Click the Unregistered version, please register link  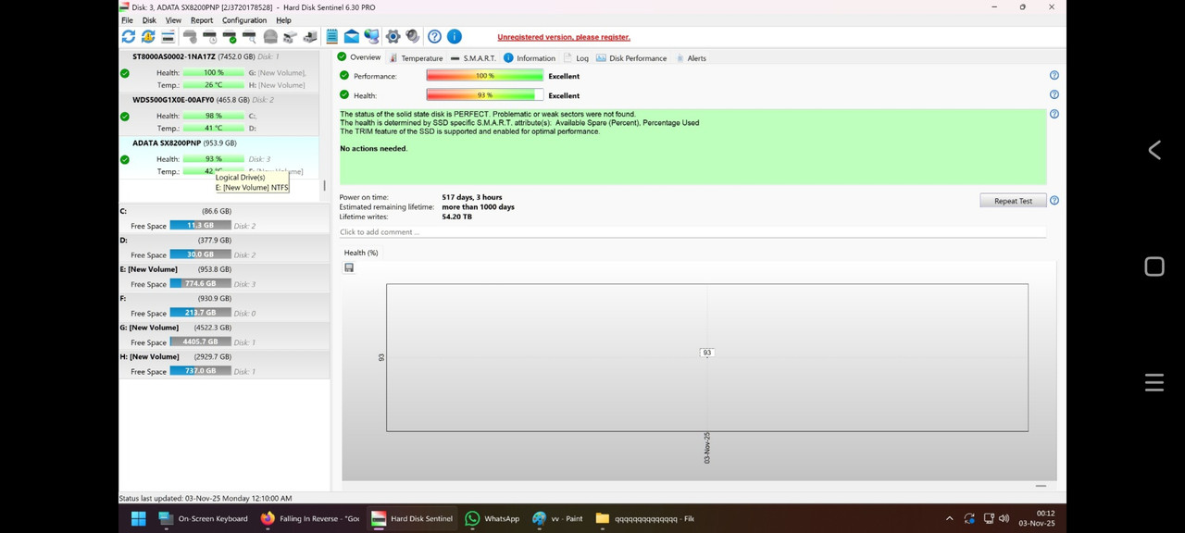[564, 37]
